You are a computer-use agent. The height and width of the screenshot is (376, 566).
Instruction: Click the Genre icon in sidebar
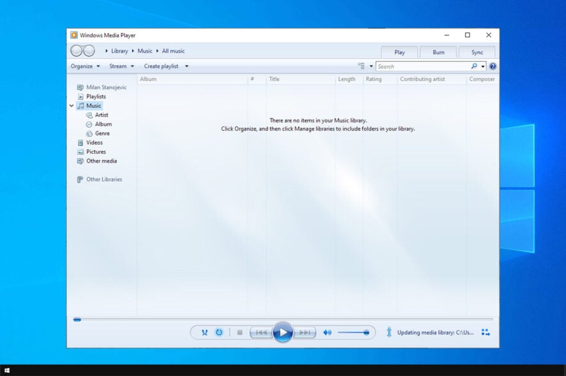(89, 134)
